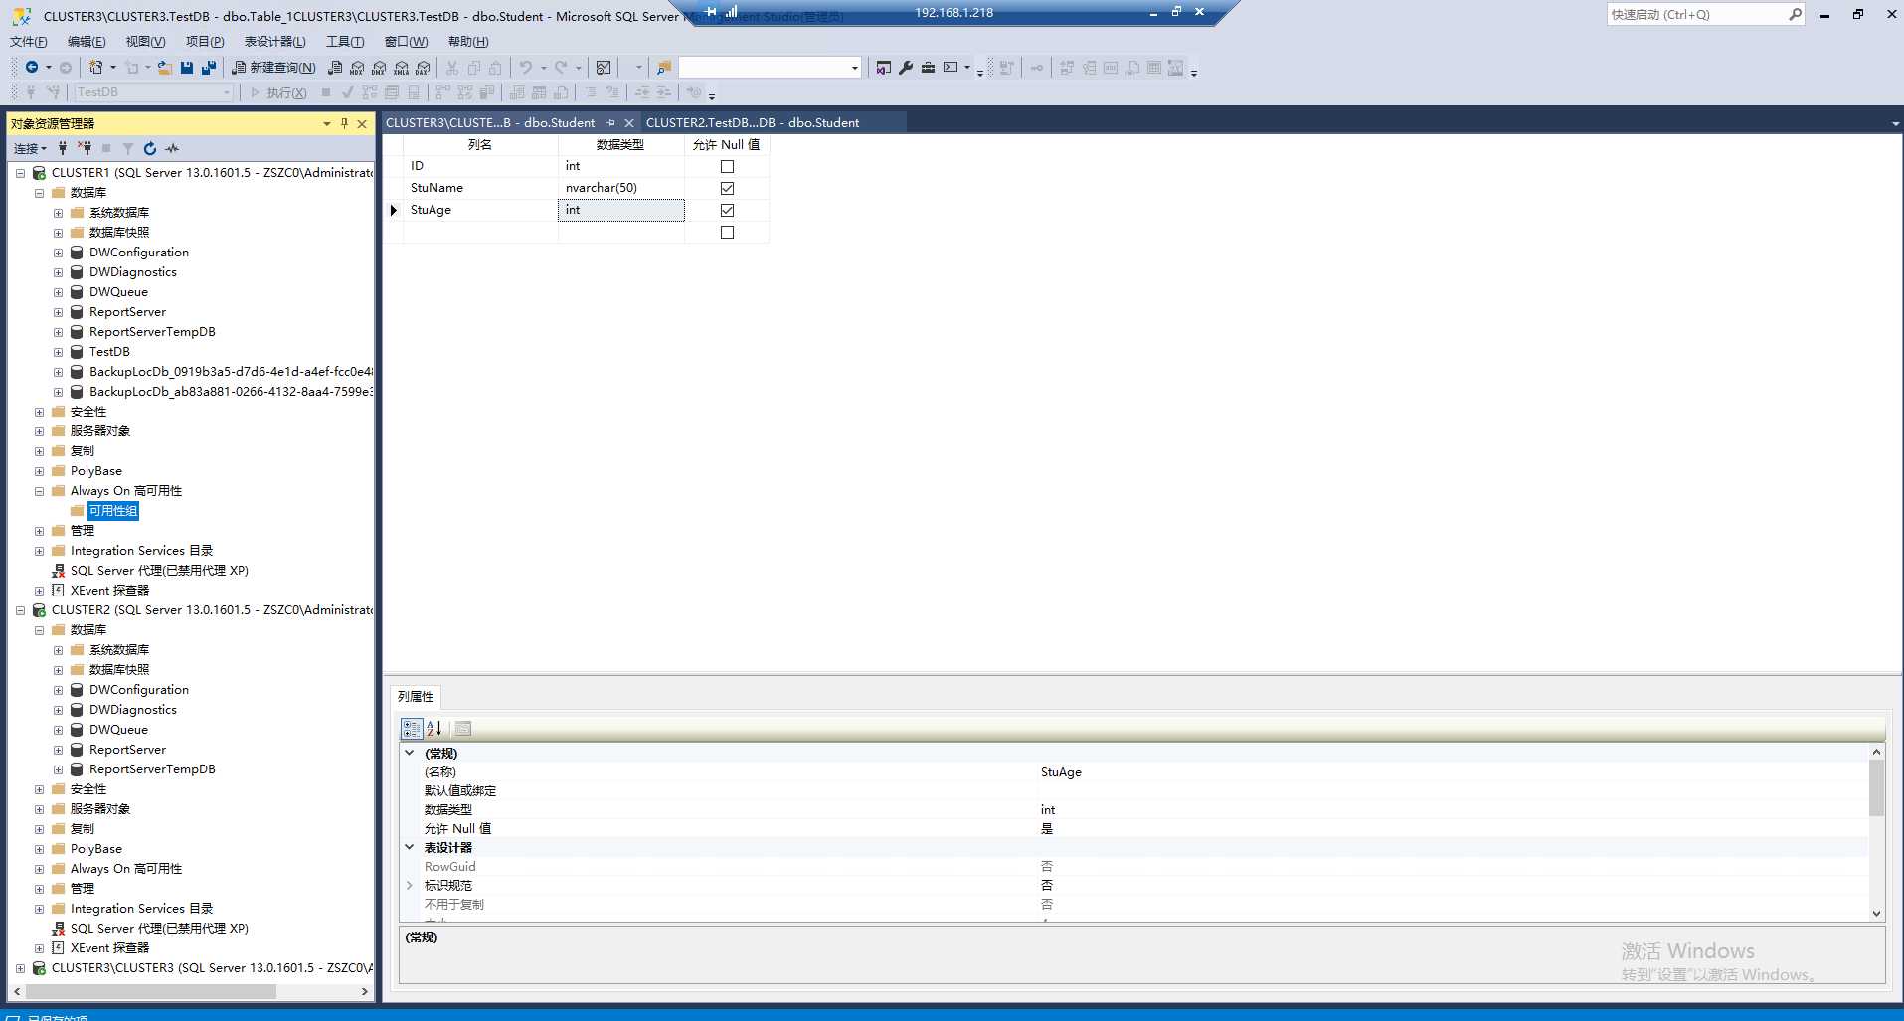This screenshot has height=1021, width=1904.
Task: Select ReportServerTempDB under CLUSTER1
Action: click(x=152, y=332)
